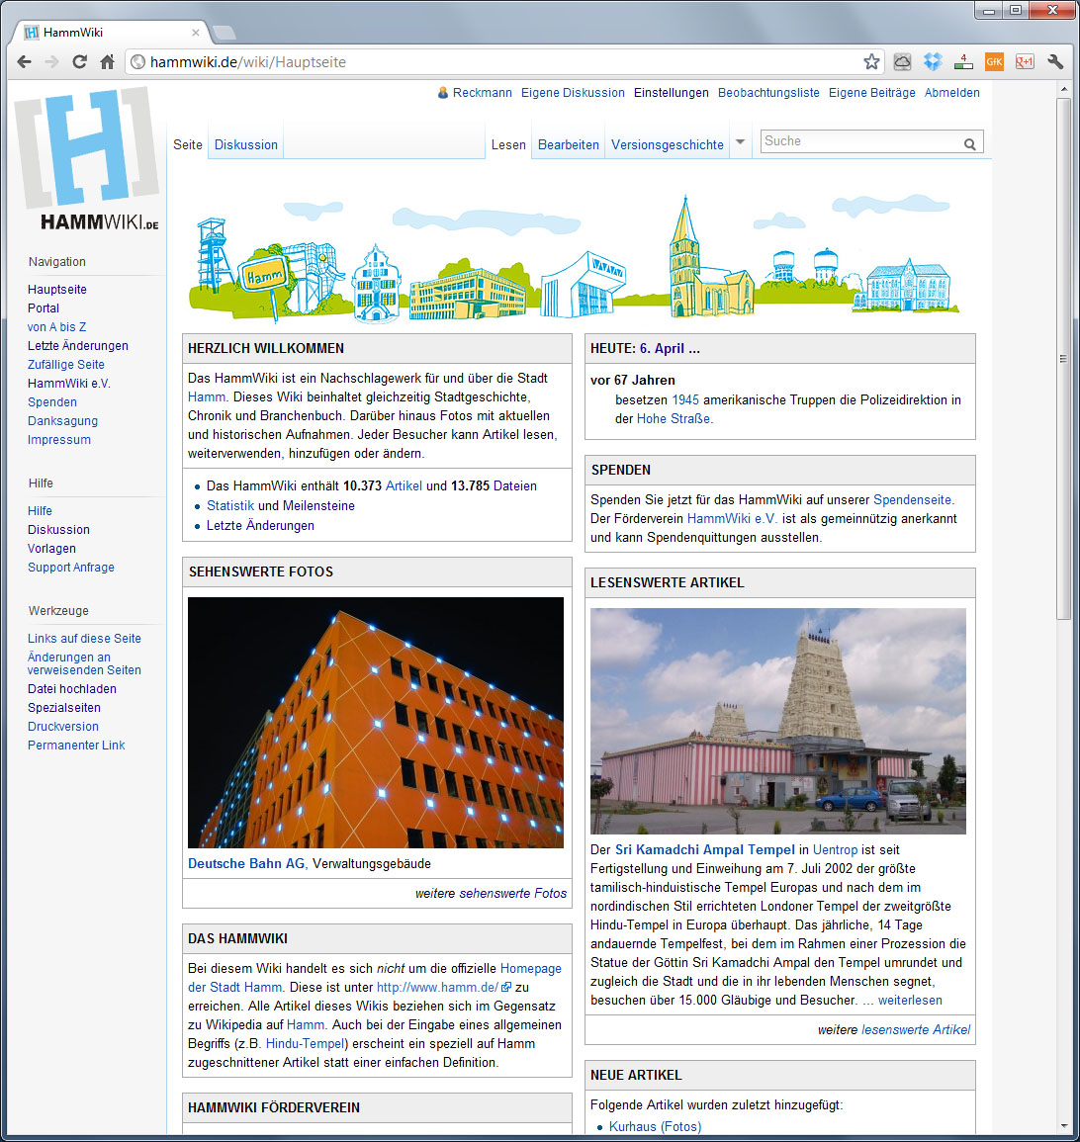Open Zufällige Seite in the sidebar

(66, 365)
